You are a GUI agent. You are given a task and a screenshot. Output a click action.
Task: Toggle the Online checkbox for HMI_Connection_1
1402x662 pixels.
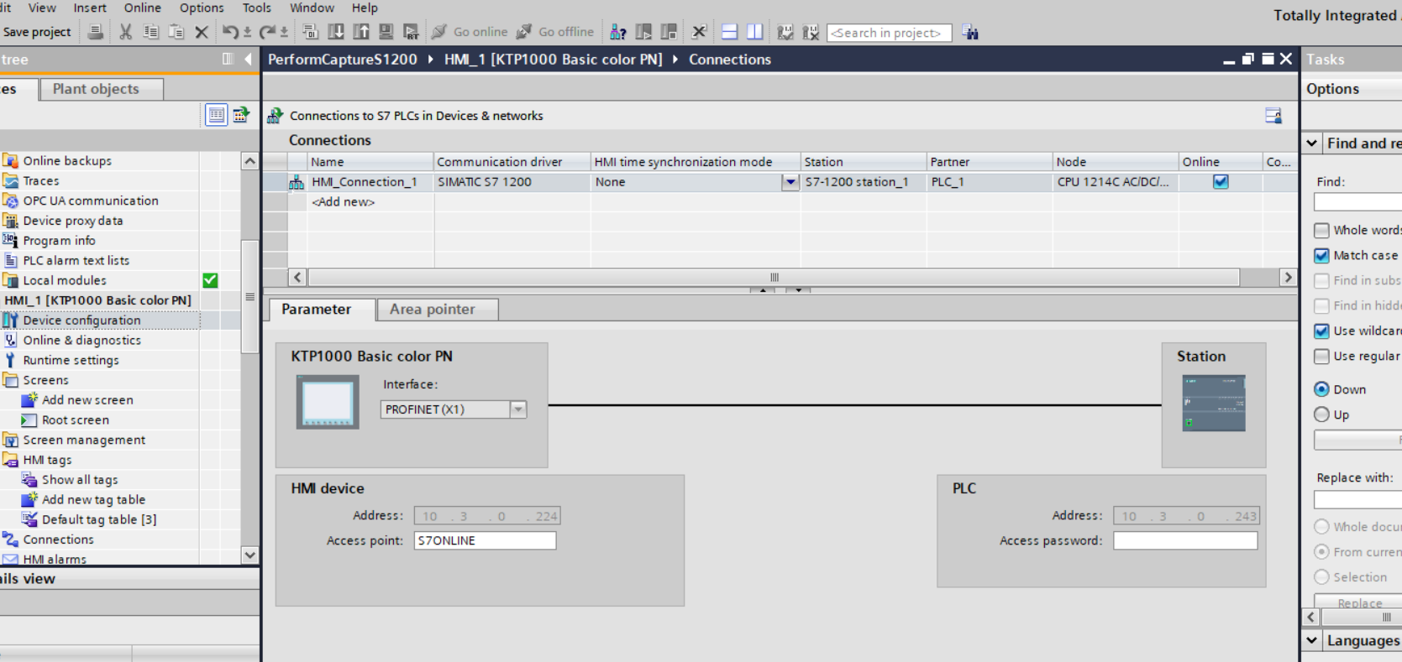(x=1221, y=182)
